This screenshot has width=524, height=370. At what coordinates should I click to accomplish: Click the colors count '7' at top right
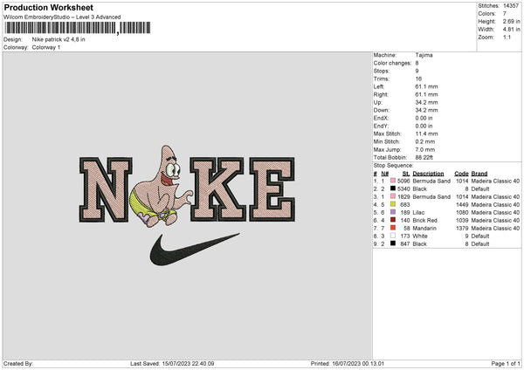click(505, 14)
